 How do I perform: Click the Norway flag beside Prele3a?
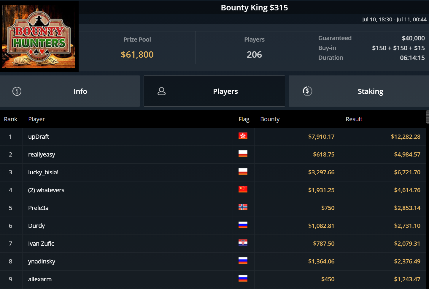243,207
